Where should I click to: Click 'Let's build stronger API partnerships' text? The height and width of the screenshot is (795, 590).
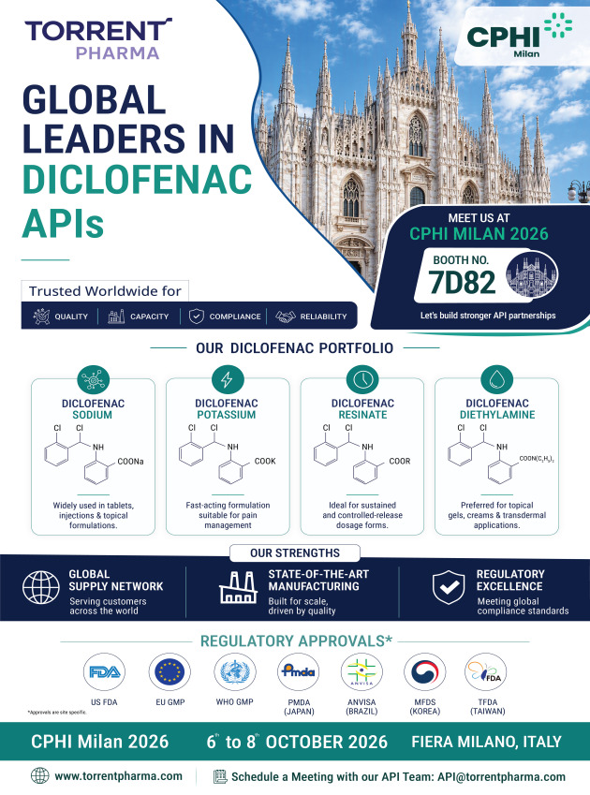click(488, 316)
